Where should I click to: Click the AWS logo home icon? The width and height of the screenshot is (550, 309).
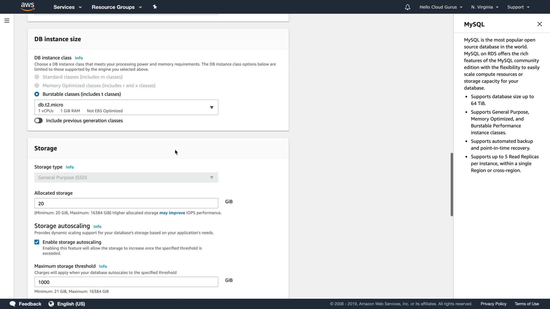[27, 7]
